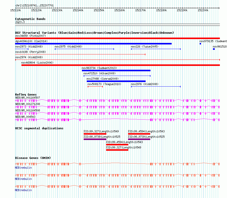Select the blue bar for nsv963734 (Sudmant2013)
Viewport: 227px width, 198px height.
click(x=116, y=71)
